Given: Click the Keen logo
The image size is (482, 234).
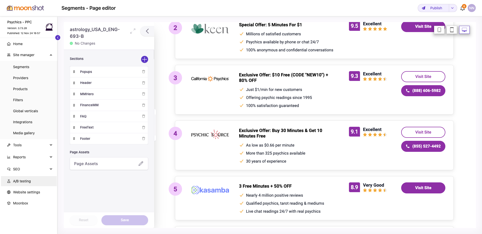Looking at the screenshot, I should tap(210, 29).
